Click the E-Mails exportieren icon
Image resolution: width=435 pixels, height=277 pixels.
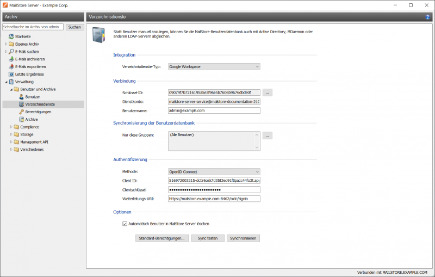pyautogui.click(x=11, y=66)
